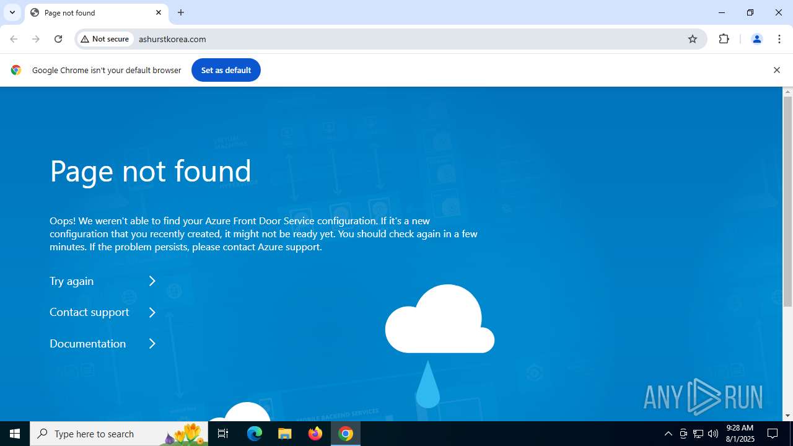Screen dimensions: 793x446
Task: Open the notification center icon
Action: pyautogui.click(x=773, y=434)
